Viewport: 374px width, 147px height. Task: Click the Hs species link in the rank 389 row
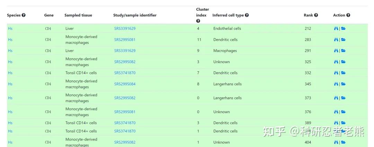click(x=10, y=123)
